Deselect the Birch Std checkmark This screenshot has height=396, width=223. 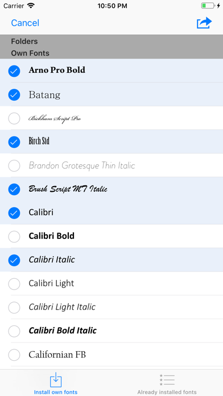(x=14, y=142)
